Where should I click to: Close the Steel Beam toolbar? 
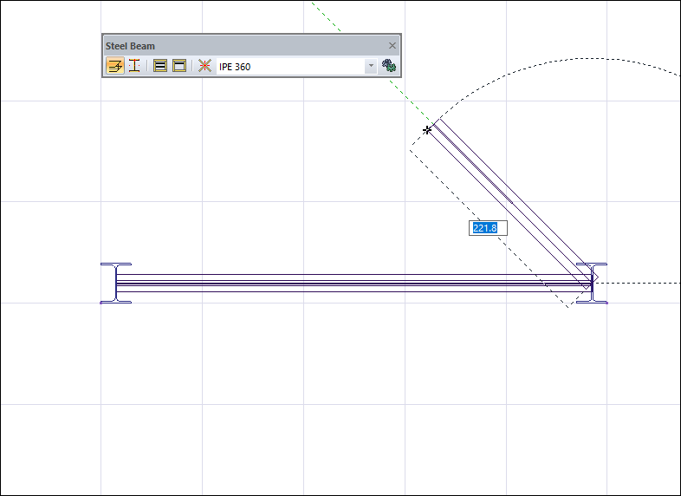pos(392,46)
